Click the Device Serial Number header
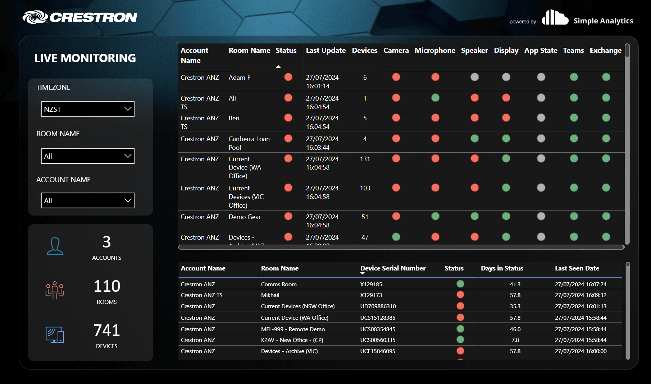 393,268
